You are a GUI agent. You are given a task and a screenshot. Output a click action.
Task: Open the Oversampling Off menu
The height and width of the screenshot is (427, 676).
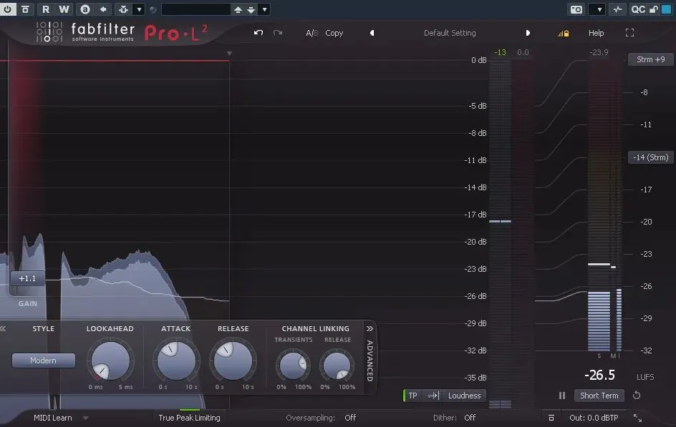click(350, 418)
